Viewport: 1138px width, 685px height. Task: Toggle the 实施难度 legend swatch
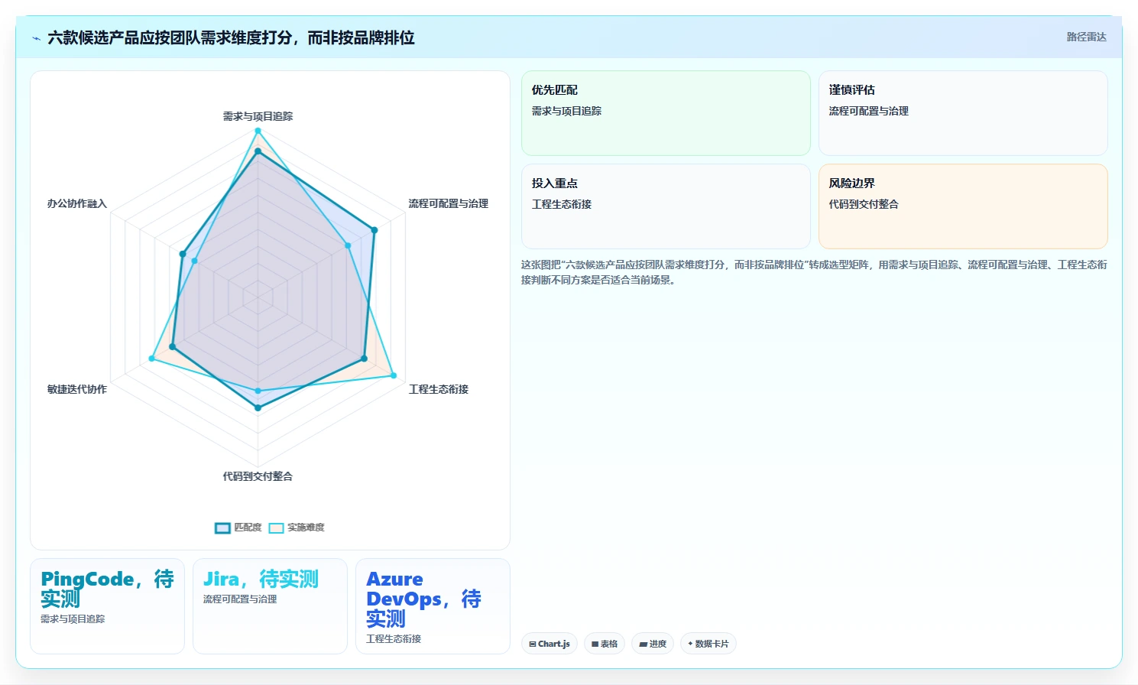pyautogui.click(x=276, y=528)
